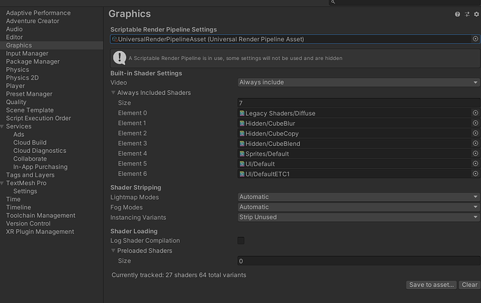Open object picker for the Universal Render Pipeline Asset

pyautogui.click(x=475, y=39)
